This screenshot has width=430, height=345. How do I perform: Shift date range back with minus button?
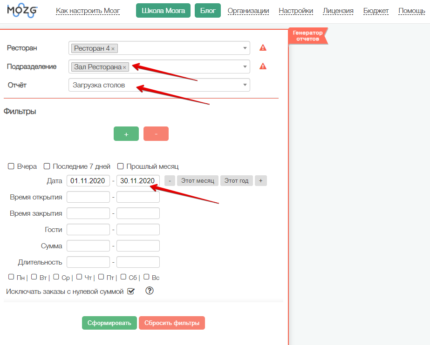(x=170, y=180)
